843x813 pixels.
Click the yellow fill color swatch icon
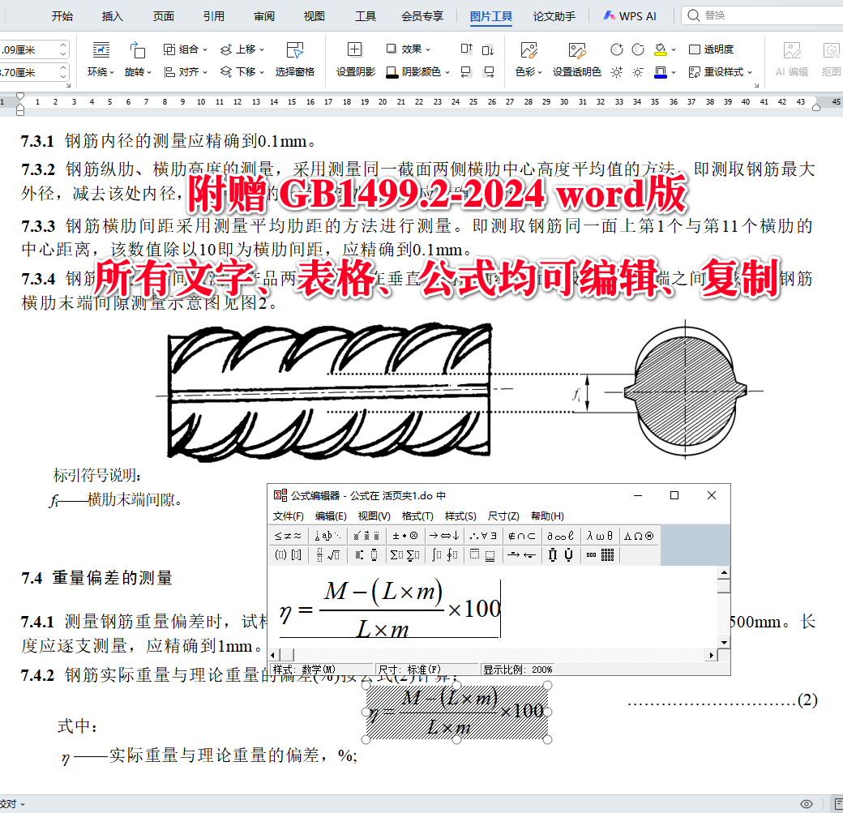point(660,49)
